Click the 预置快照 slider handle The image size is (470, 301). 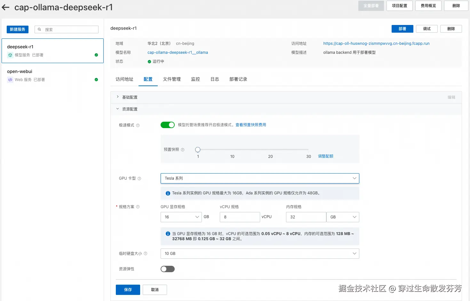point(198,150)
